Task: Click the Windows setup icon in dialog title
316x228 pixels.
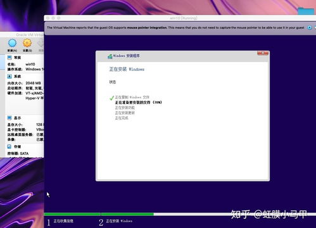Action: tap(110, 56)
